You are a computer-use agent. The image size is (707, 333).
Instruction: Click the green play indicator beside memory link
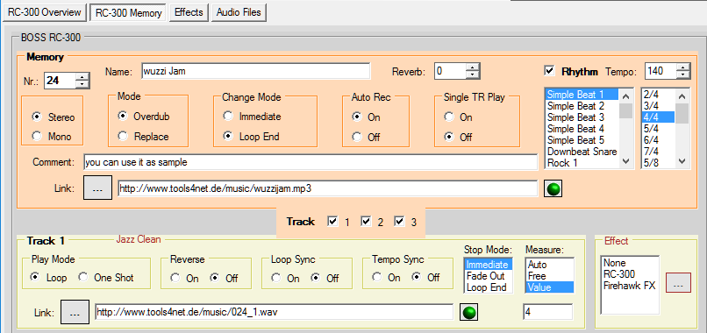point(553,188)
